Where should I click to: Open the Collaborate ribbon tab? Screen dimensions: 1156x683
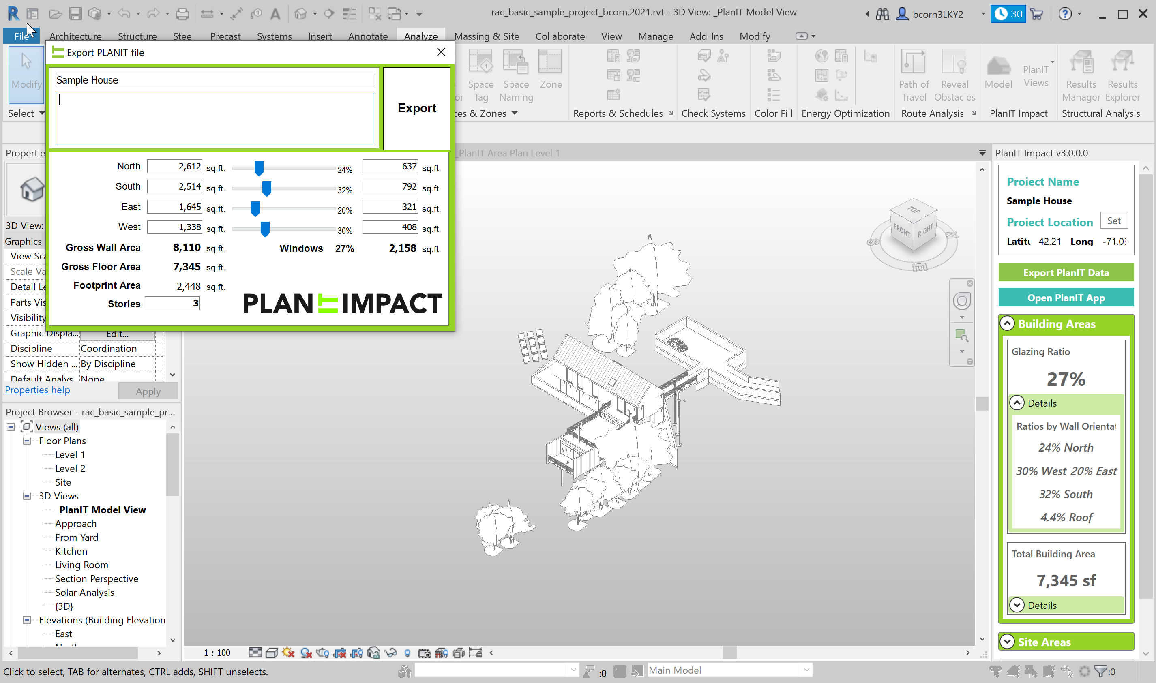pyautogui.click(x=560, y=36)
